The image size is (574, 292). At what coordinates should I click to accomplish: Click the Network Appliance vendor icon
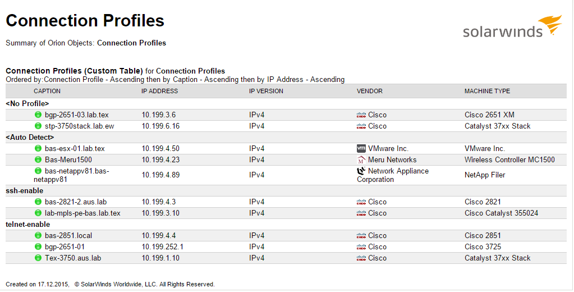pos(361,171)
